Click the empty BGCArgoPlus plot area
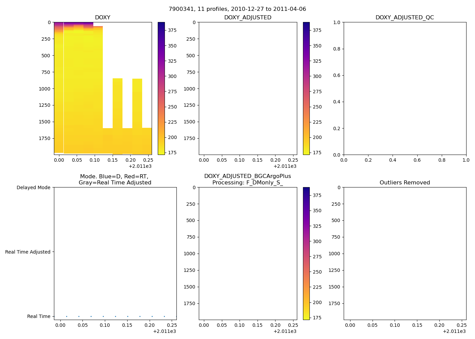Screen dimensions: 475x339 point(248,253)
